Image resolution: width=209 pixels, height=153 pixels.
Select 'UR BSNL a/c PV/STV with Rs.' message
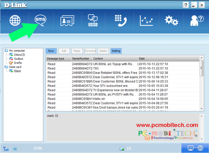coord(123,94)
